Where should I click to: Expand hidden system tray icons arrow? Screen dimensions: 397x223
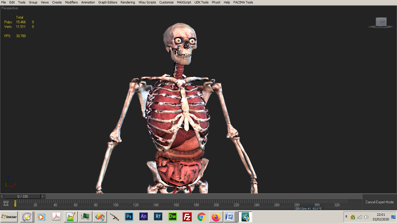point(346,217)
